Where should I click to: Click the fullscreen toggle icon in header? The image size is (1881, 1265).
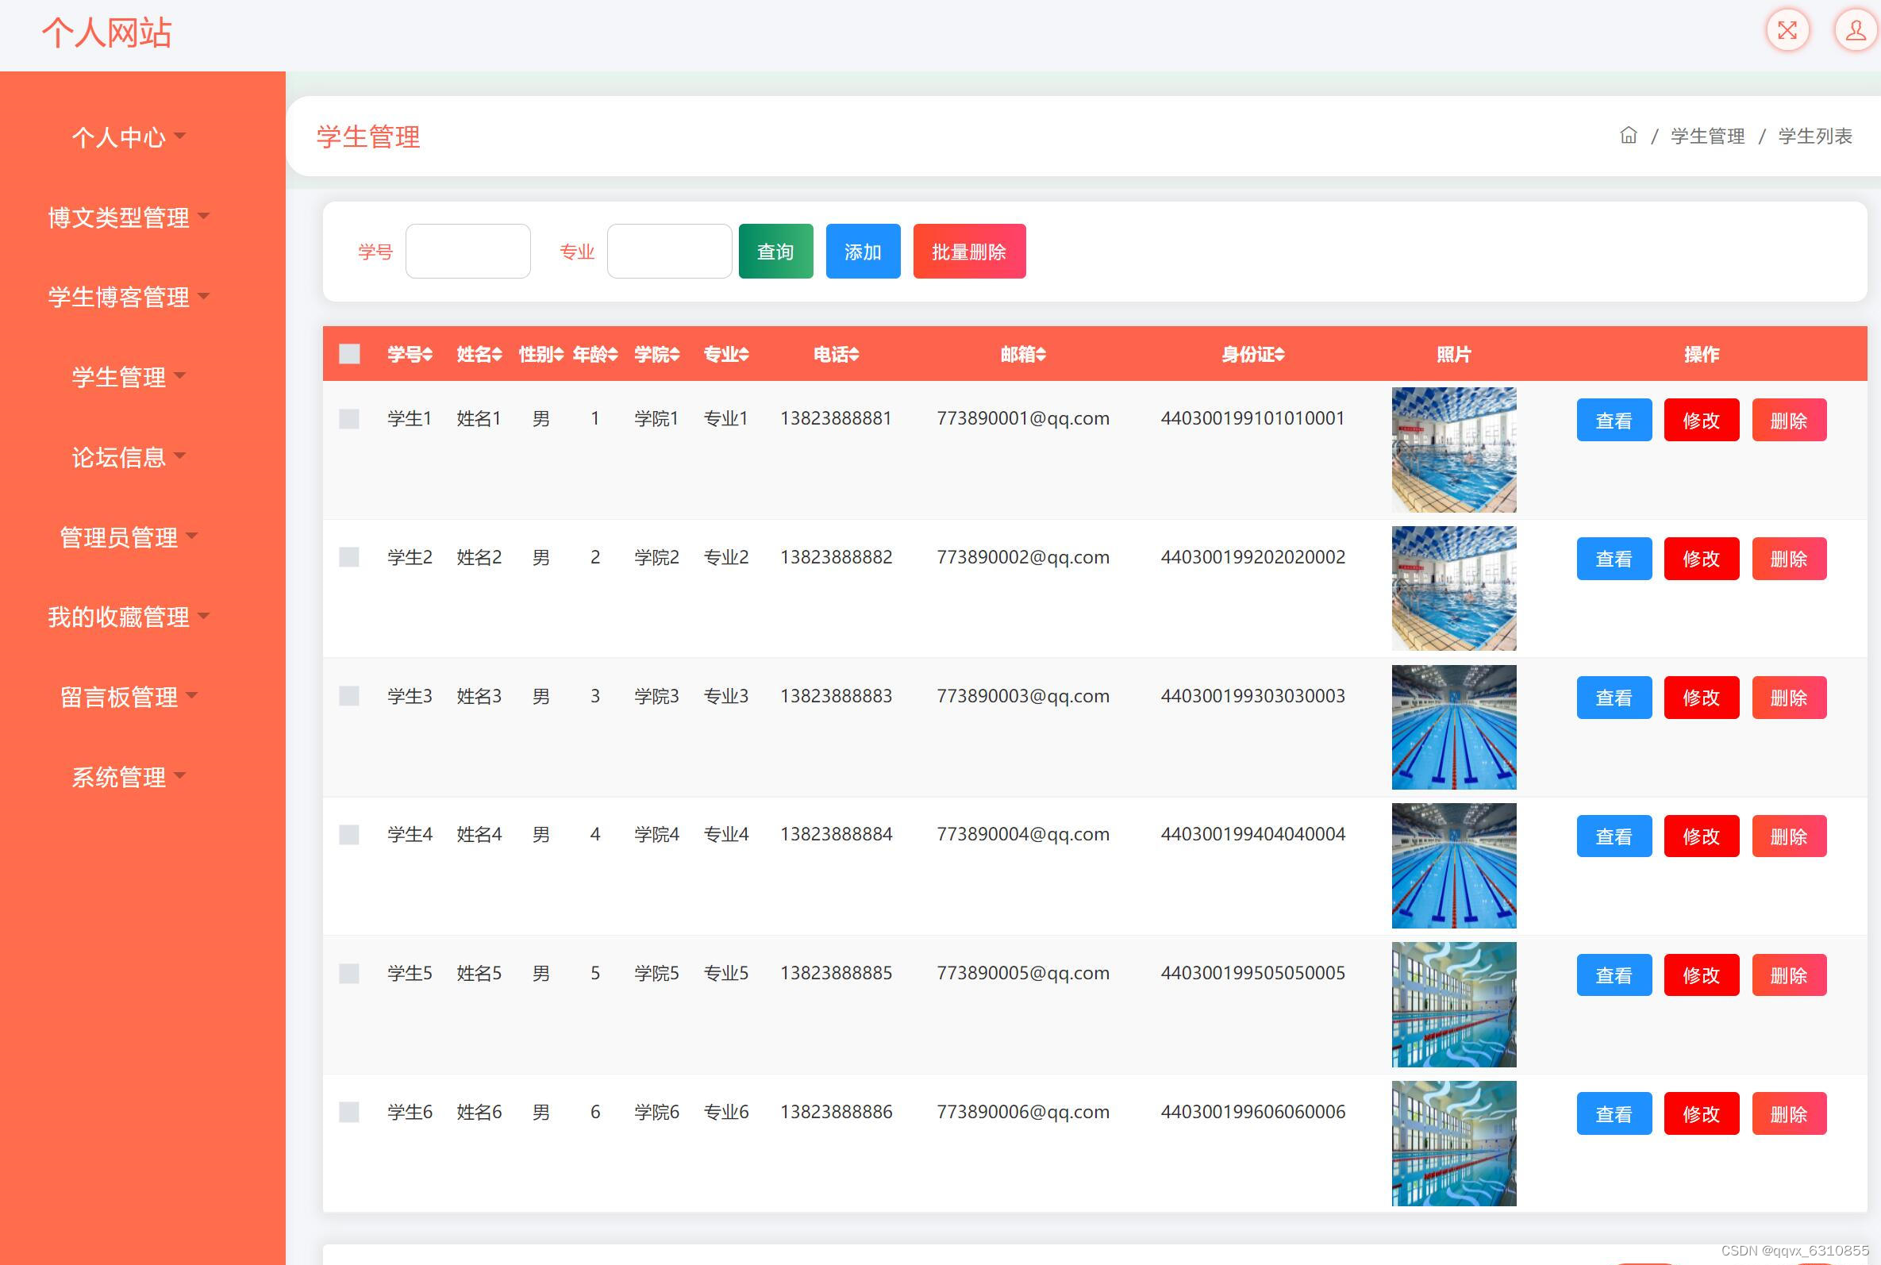1787,32
